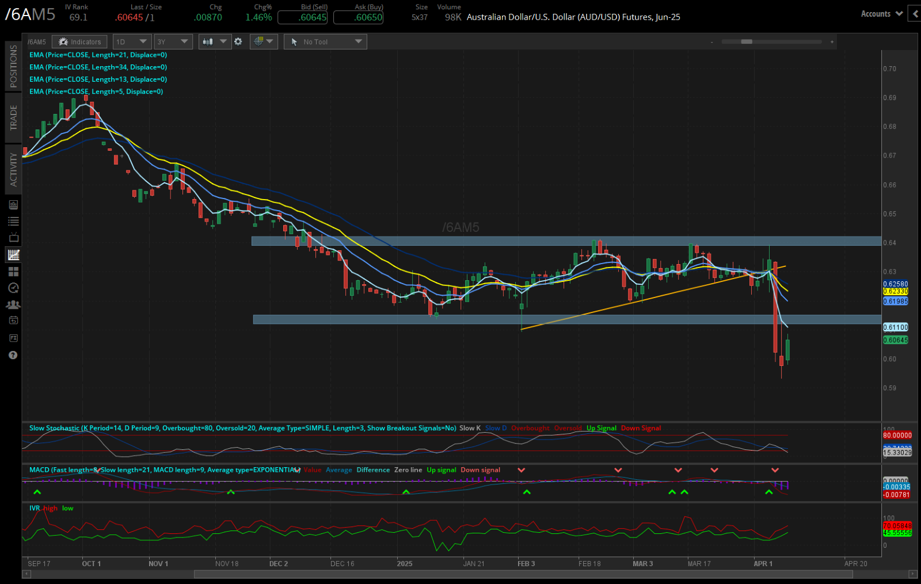Image resolution: width=921 pixels, height=584 pixels.
Task: Open the Accounts dropdown
Action: pos(880,13)
